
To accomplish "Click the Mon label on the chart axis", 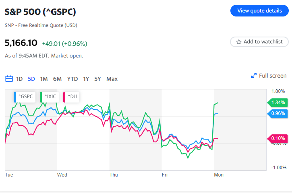I will 219,175.
